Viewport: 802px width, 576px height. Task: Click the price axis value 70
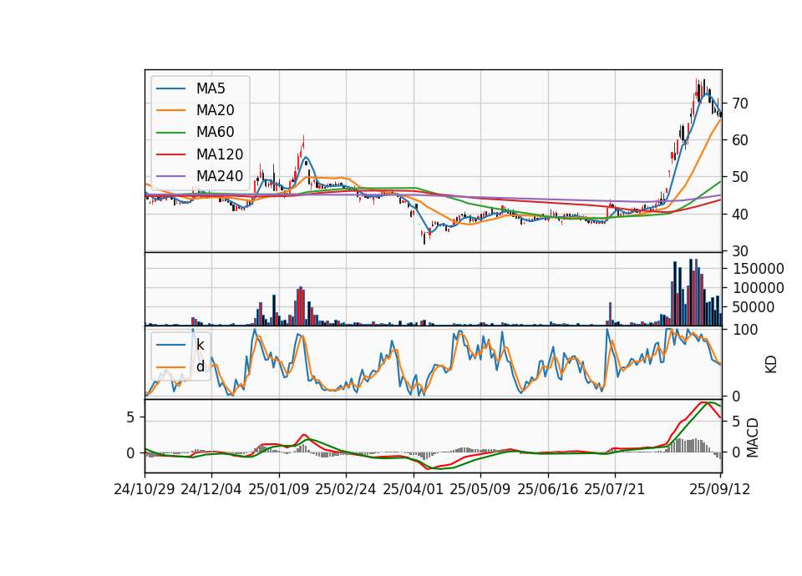pyautogui.click(x=740, y=104)
